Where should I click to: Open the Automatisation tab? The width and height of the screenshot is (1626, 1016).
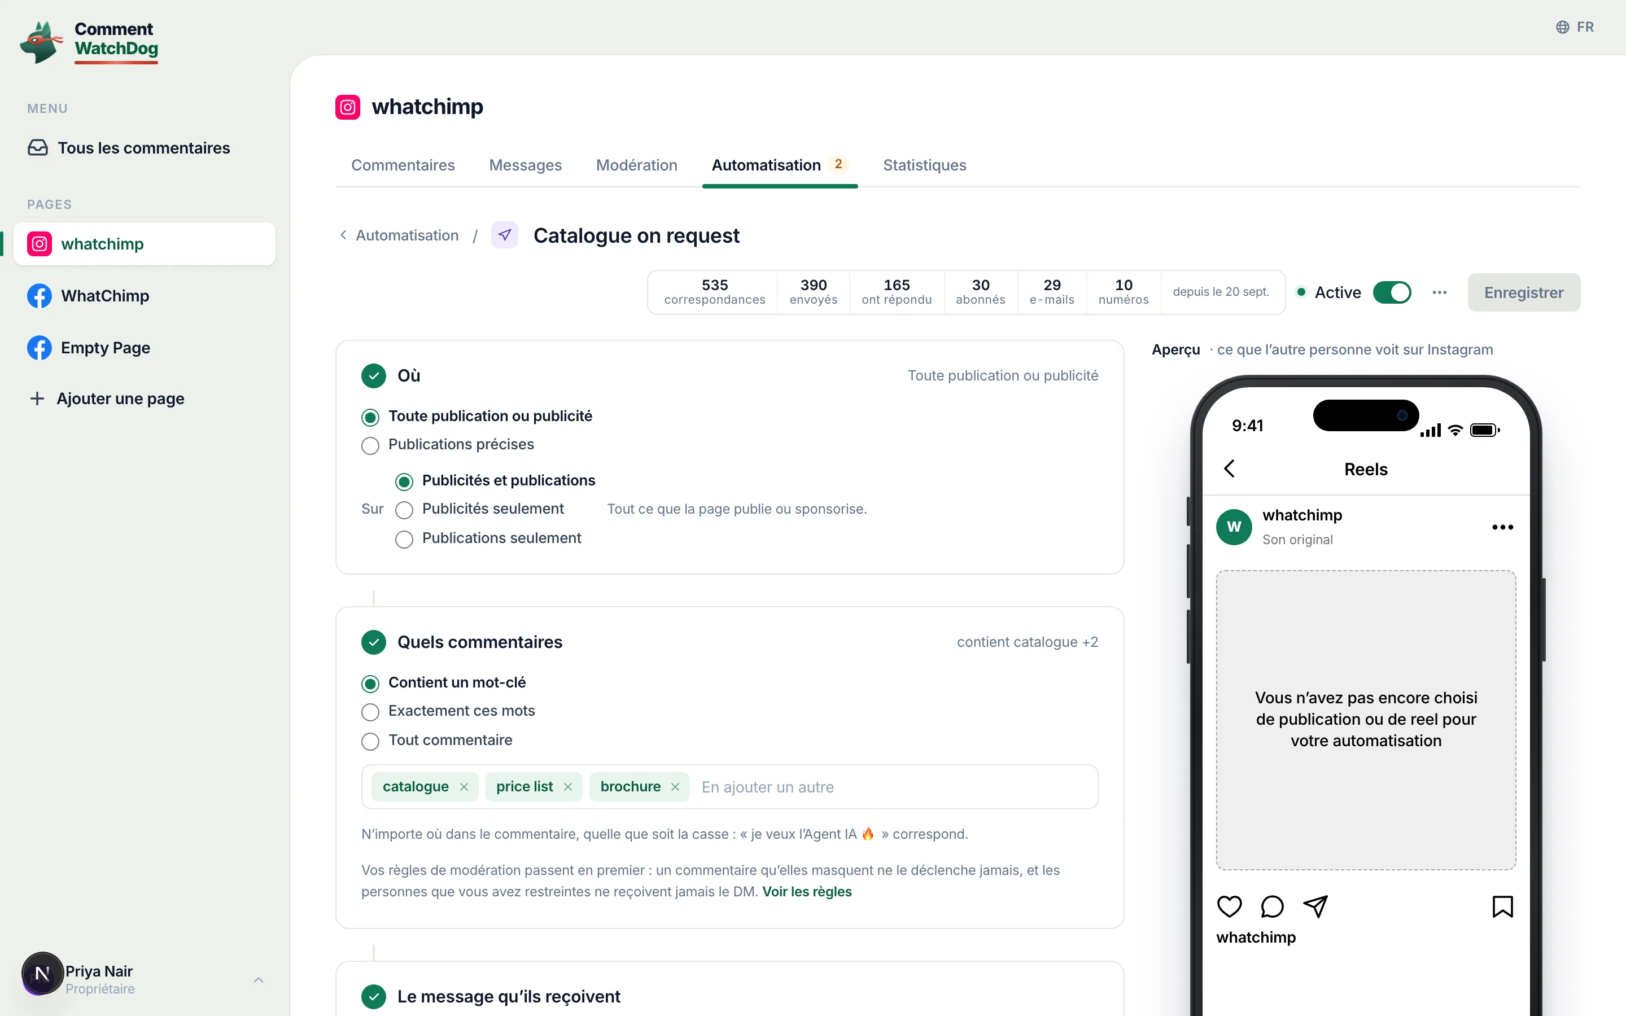tap(779, 165)
